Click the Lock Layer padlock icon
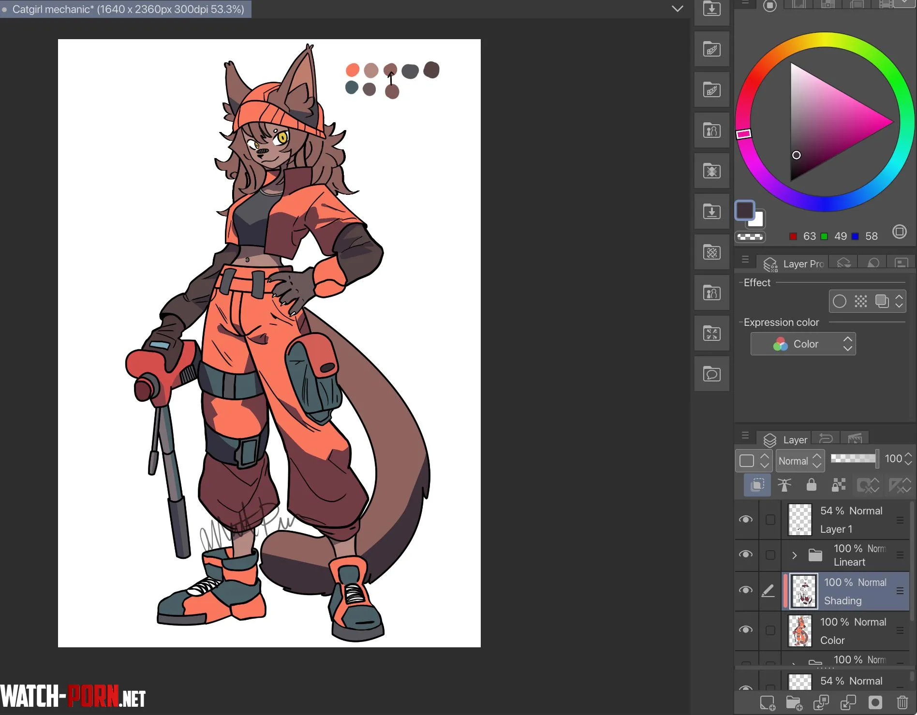 click(x=812, y=484)
